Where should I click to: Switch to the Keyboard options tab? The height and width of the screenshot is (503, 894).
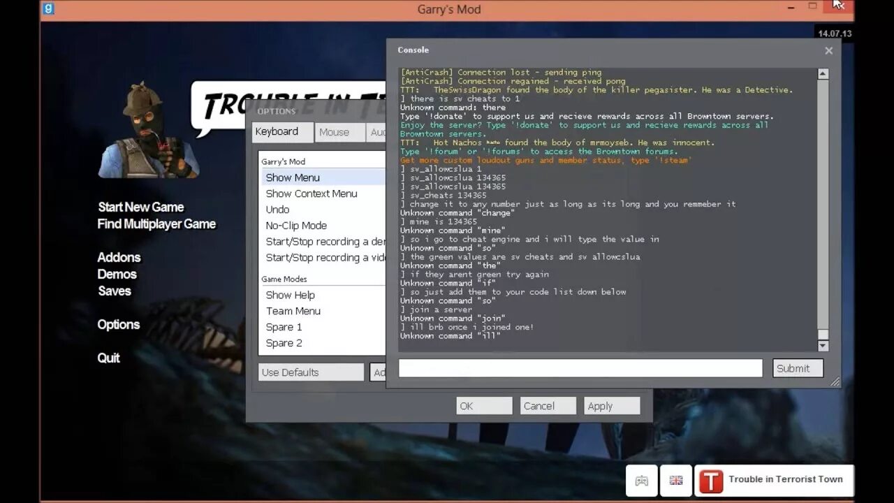281,132
